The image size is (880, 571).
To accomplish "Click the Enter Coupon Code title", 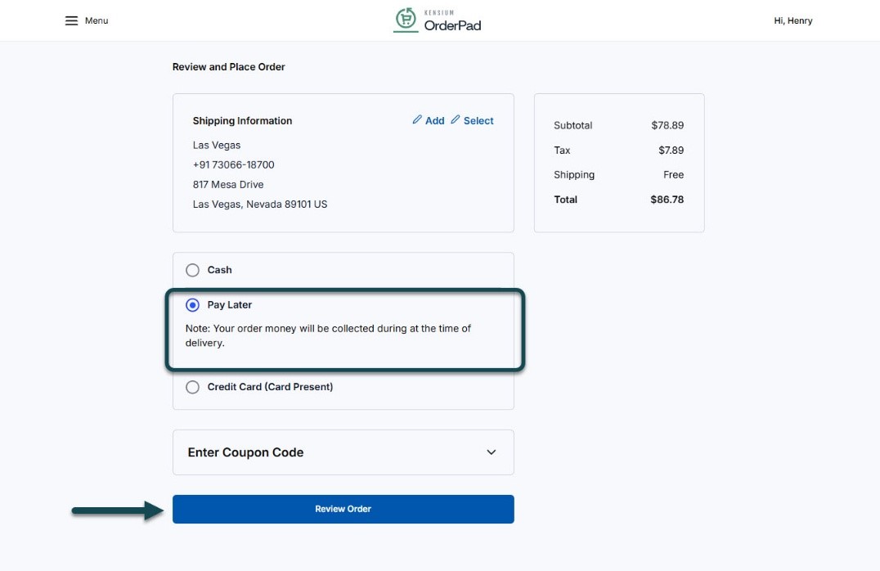I will pos(245,452).
